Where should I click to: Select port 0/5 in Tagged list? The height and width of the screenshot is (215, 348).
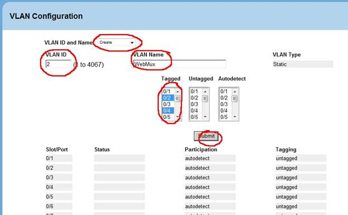click(x=168, y=117)
